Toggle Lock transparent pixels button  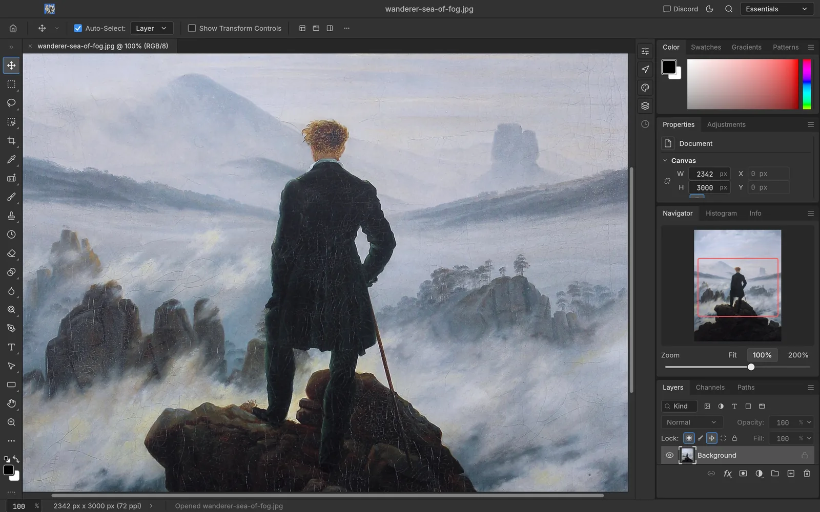pos(689,438)
